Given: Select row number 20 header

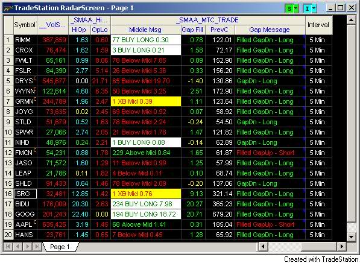Looking at the screenshot, I should (x=8, y=235).
